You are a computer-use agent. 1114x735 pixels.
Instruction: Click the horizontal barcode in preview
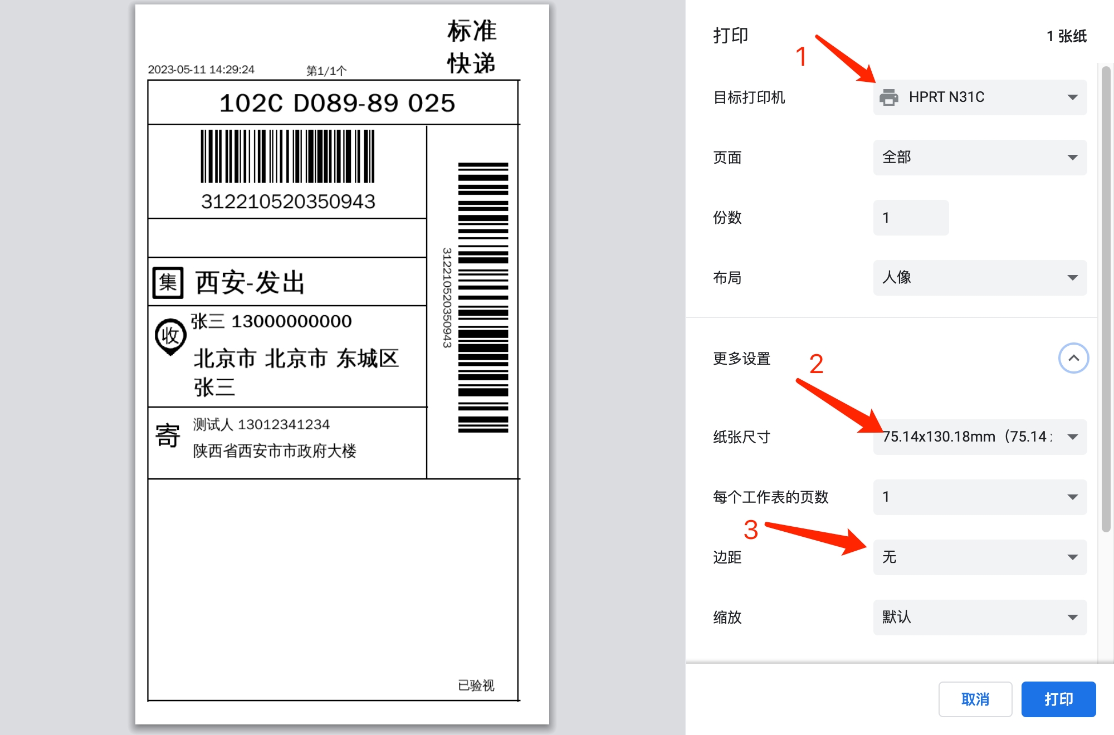tap(287, 156)
